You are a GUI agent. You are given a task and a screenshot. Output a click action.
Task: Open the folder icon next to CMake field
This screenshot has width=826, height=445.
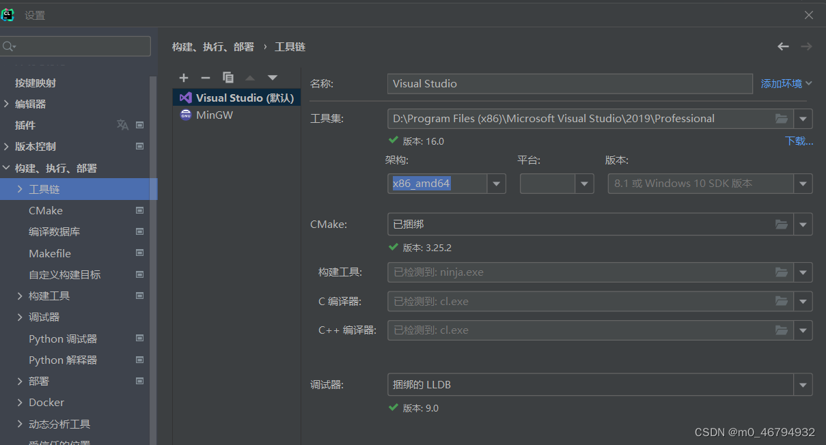[781, 224]
